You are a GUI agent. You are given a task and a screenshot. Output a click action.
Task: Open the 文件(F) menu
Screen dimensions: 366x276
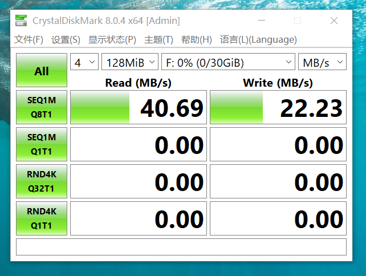(29, 39)
